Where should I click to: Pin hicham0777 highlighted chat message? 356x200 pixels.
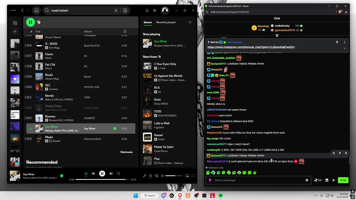click(x=340, y=153)
